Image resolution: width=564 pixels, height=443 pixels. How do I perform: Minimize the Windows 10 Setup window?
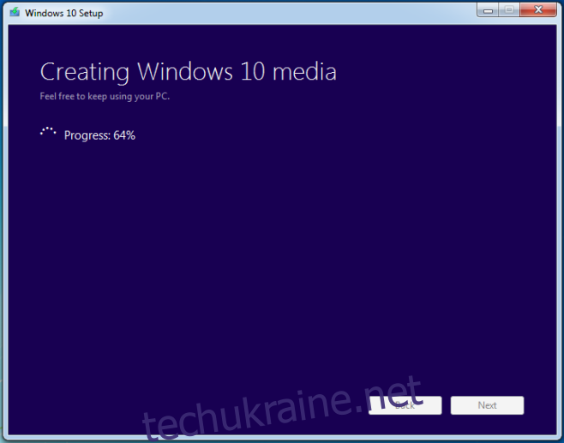pyautogui.click(x=488, y=10)
